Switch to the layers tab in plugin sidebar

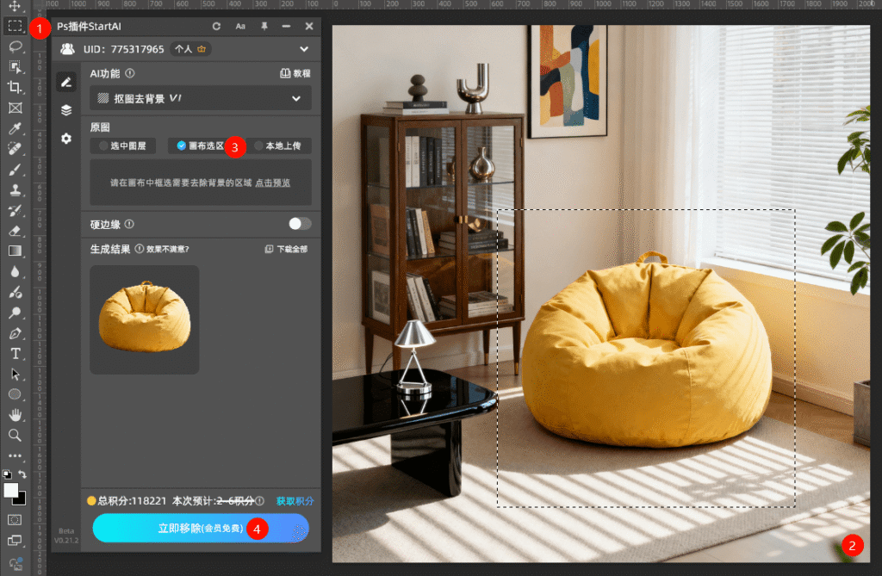65,110
